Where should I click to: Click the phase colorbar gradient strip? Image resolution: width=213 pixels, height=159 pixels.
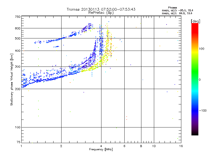pos(195,79)
